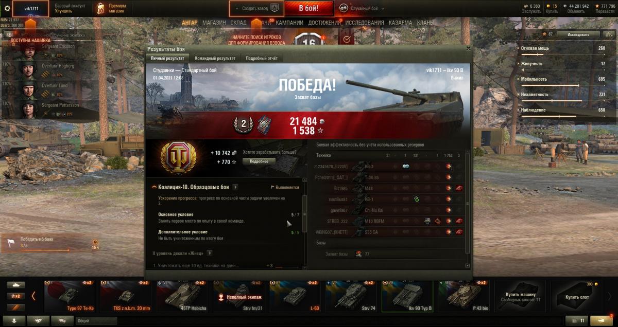
Task: Switch to Командный результат tab
Action: (x=215, y=59)
